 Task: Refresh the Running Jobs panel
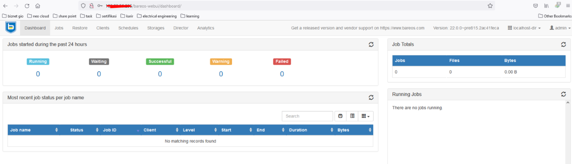(x=563, y=94)
